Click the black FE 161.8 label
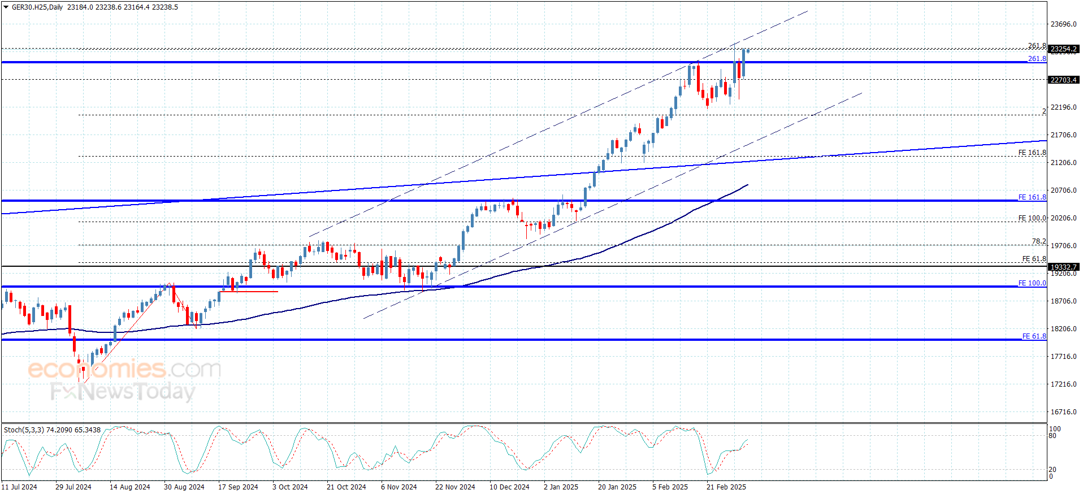Viewport: 1083px width, 494px height. coord(1032,153)
